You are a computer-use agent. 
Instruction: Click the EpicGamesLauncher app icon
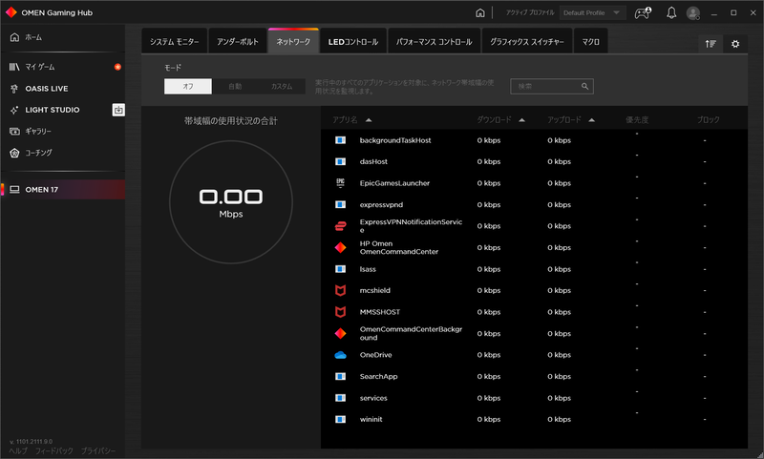pos(341,183)
